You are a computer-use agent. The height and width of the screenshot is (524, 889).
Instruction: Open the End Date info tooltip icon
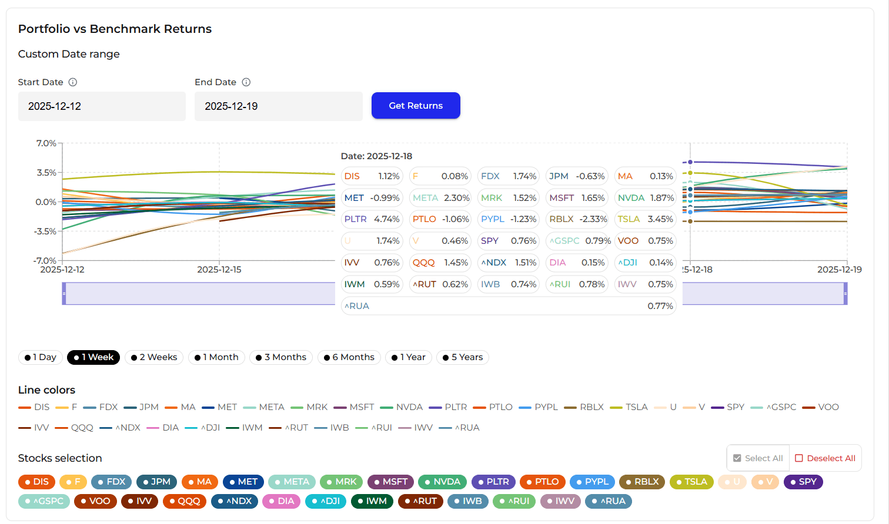[x=246, y=82]
